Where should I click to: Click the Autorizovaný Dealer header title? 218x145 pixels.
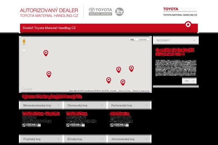tap(49, 13)
